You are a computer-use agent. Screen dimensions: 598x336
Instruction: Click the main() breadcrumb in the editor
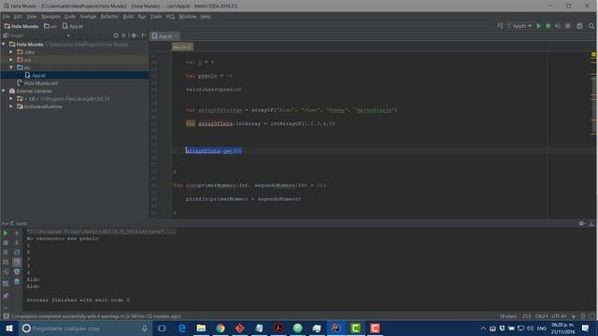pyautogui.click(x=183, y=47)
